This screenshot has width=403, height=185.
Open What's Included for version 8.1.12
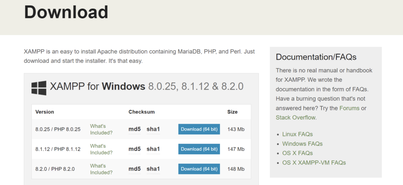click(x=101, y=149)
